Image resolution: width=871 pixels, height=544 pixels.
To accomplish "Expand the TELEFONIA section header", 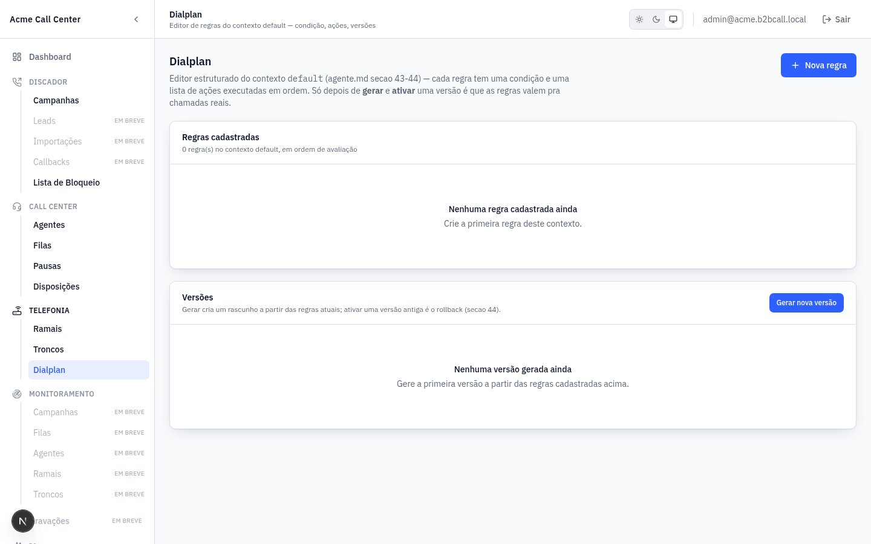I will 49,311.
